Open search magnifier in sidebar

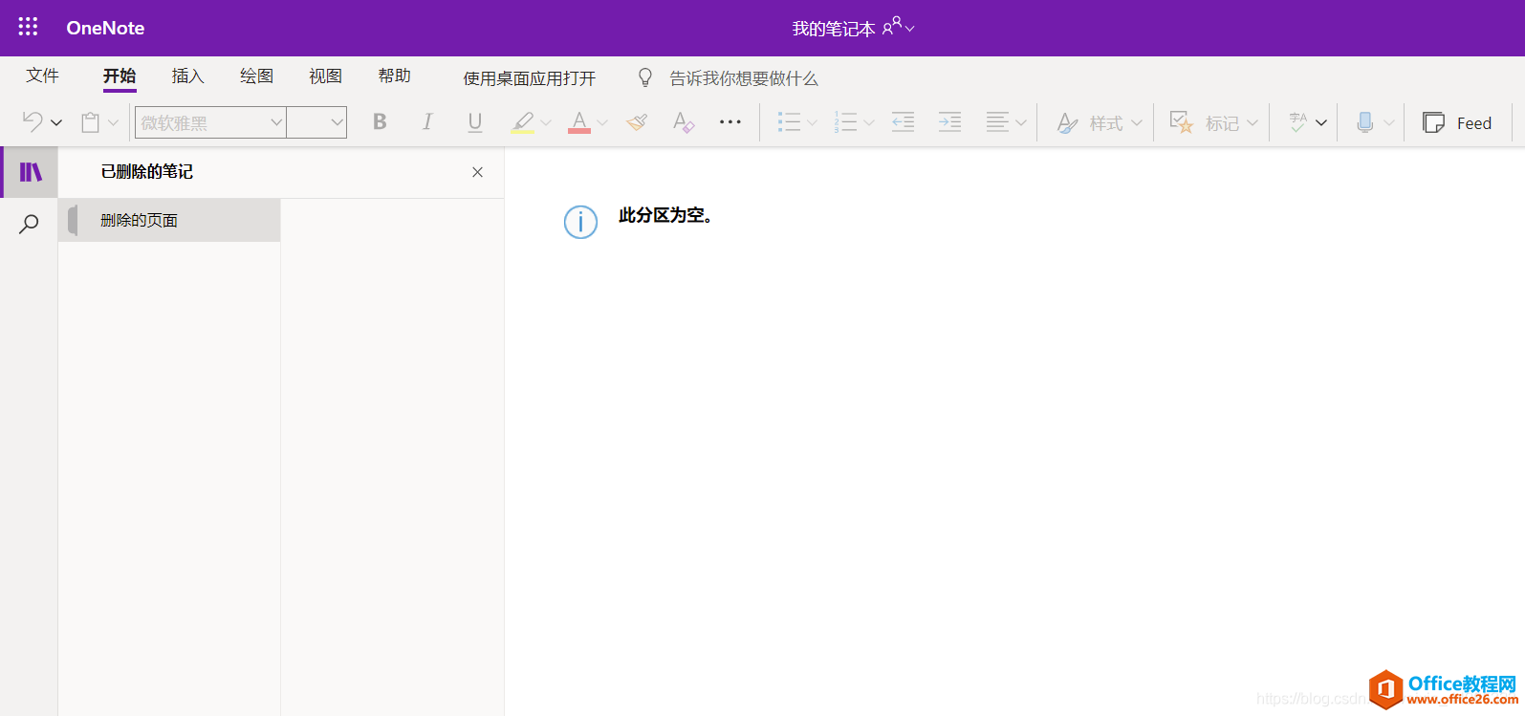pyautogui.click(x=30, y=224)
